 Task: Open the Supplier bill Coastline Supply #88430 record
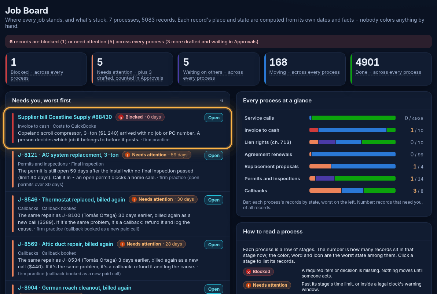[x=214, y=118]
